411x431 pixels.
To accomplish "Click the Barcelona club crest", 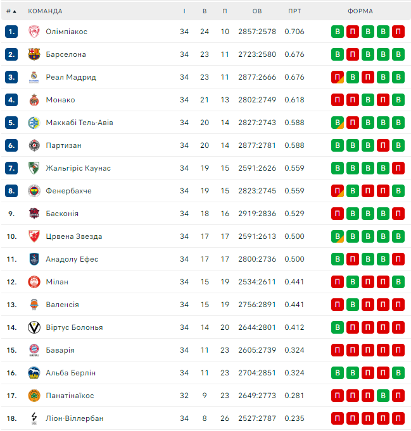I will [x=34, y=54].
